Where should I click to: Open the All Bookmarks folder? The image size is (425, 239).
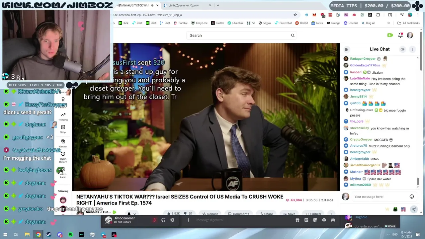tap(408, 23)
